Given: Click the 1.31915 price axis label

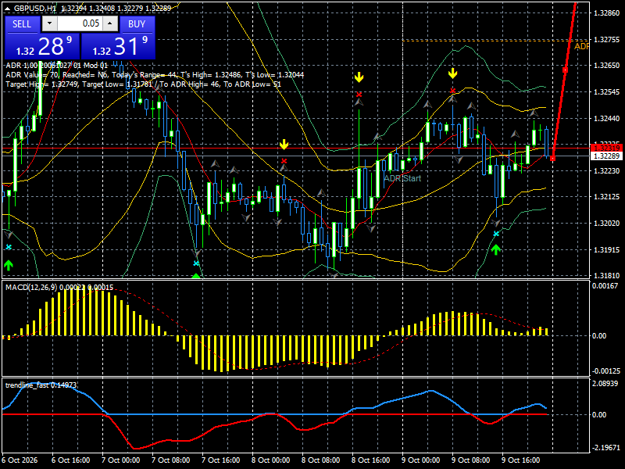Looking at the screenshot, I should 607,249.
